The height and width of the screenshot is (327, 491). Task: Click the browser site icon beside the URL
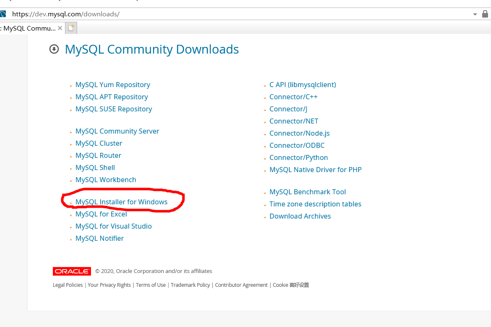click(x=3, y=14)
